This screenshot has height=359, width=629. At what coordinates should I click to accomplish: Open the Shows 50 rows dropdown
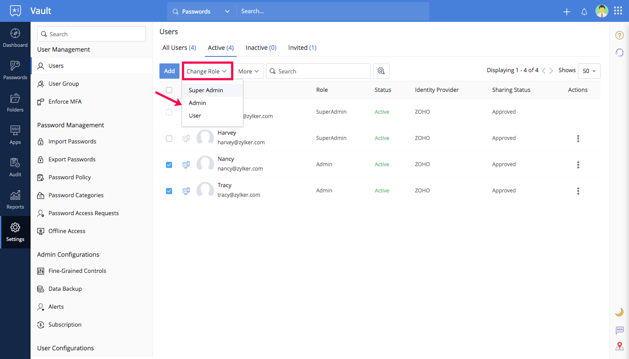[589, 71]
